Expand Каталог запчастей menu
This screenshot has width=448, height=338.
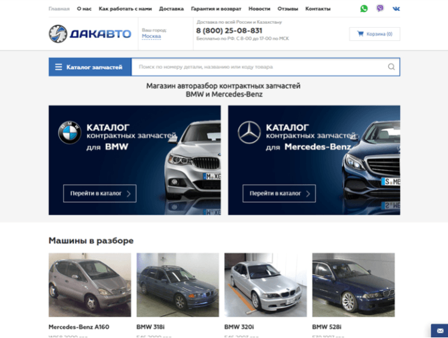(90, 67)
